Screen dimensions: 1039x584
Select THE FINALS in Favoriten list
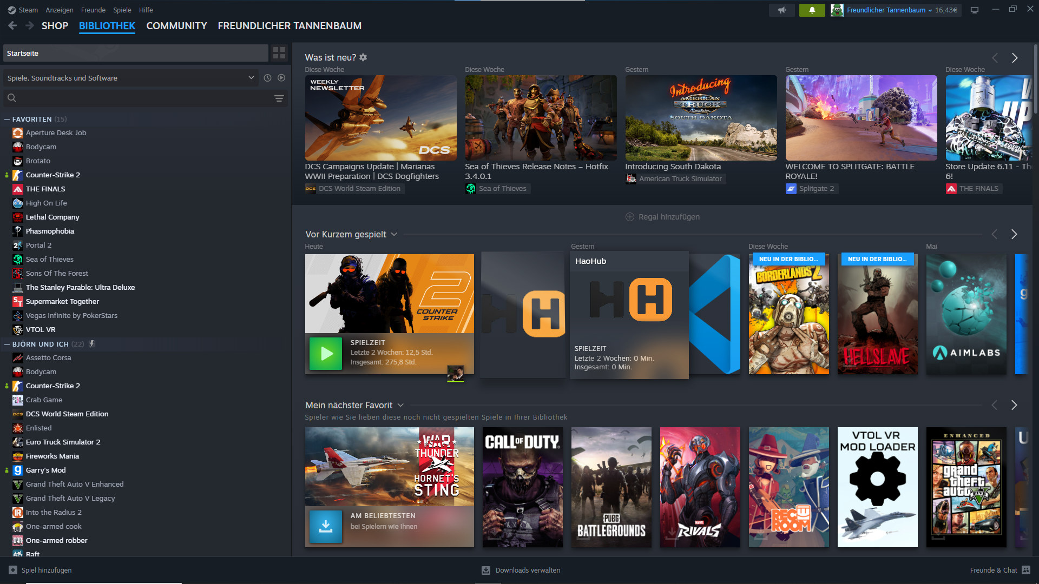(45, 189)
